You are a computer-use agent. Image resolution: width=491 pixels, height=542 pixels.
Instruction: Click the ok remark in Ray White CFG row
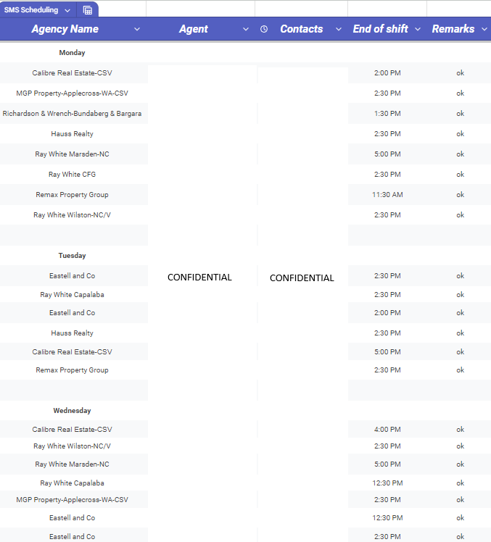coord(460,174)
